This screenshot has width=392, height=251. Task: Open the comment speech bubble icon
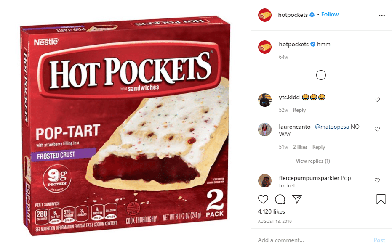coord(280,199)
